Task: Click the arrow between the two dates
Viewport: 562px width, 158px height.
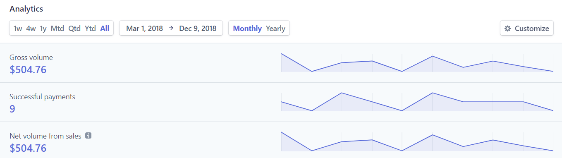Action: pos(171,29)
